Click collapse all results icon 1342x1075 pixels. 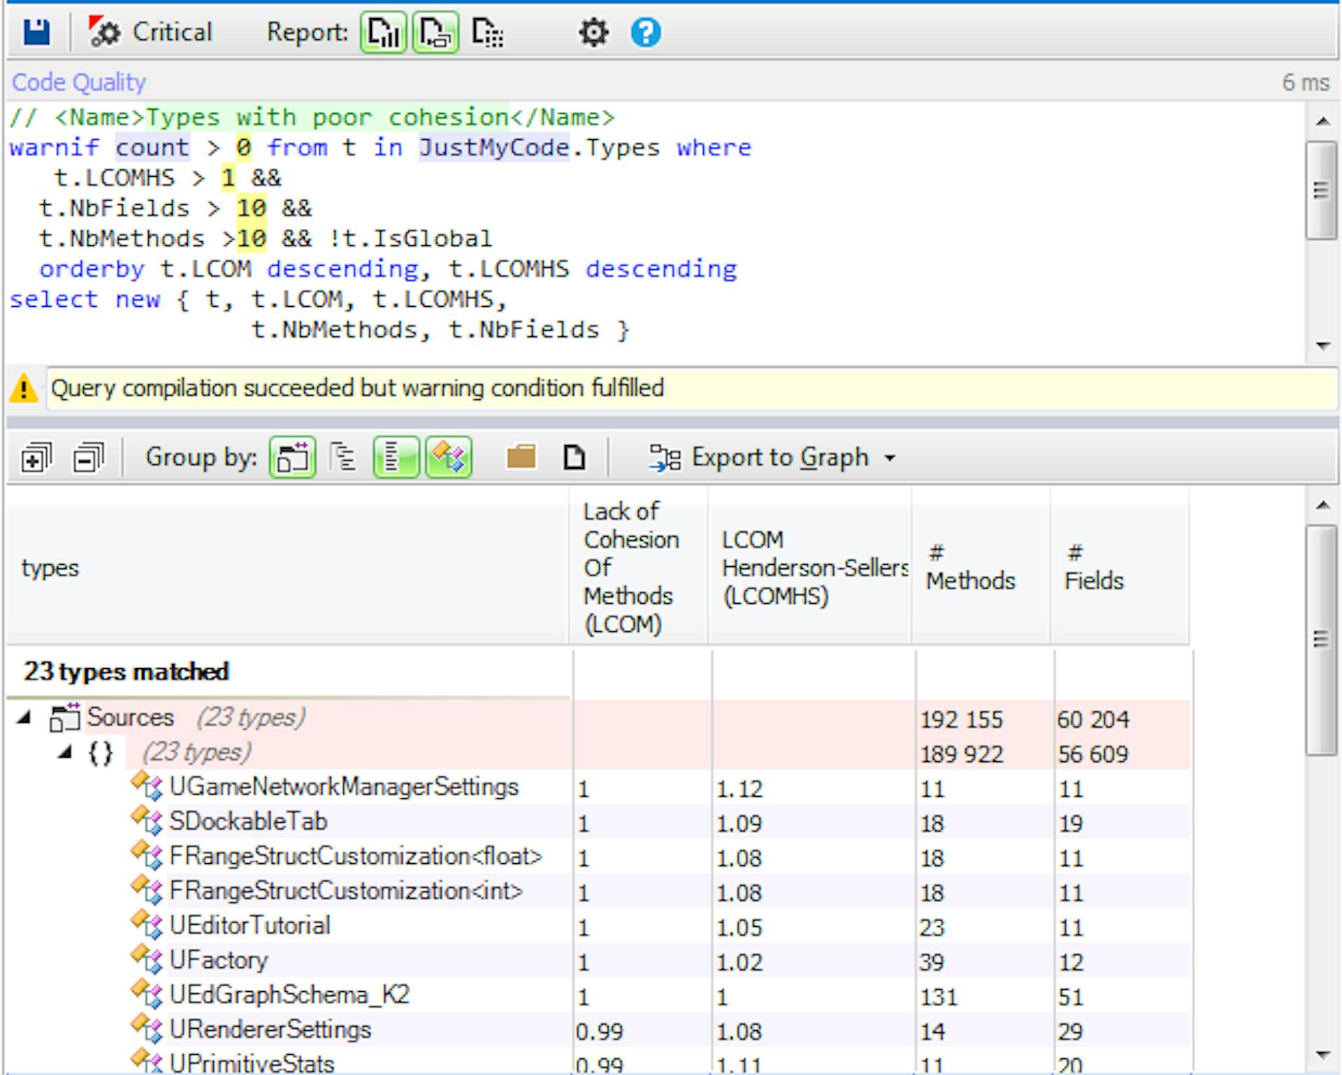(88, 459)
